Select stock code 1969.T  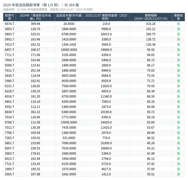click(x=9, y=169)
